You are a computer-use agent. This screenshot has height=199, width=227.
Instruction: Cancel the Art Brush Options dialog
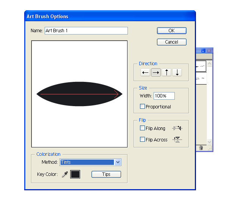(x=171, y=42)
